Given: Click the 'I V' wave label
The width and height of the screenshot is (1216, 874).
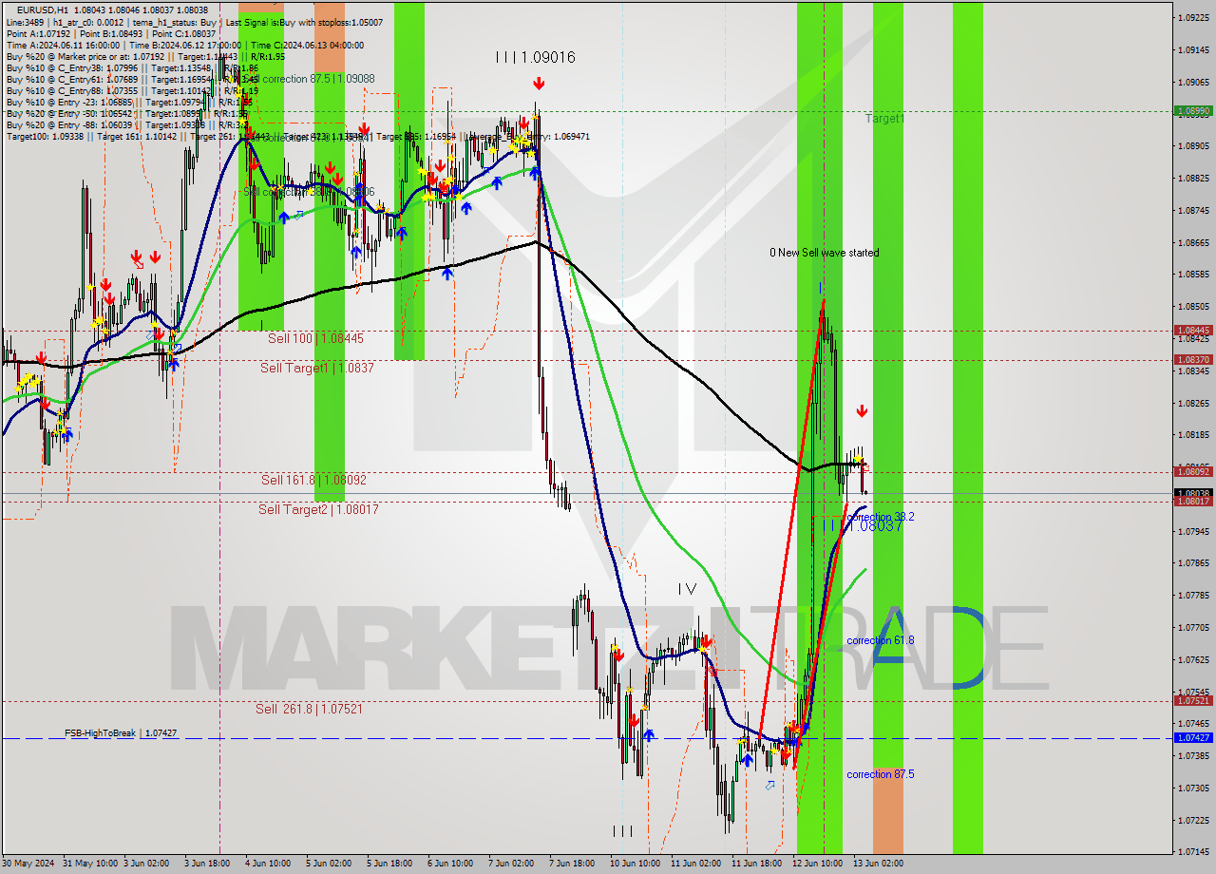Looking at the screenshot, I should [687, 589].
